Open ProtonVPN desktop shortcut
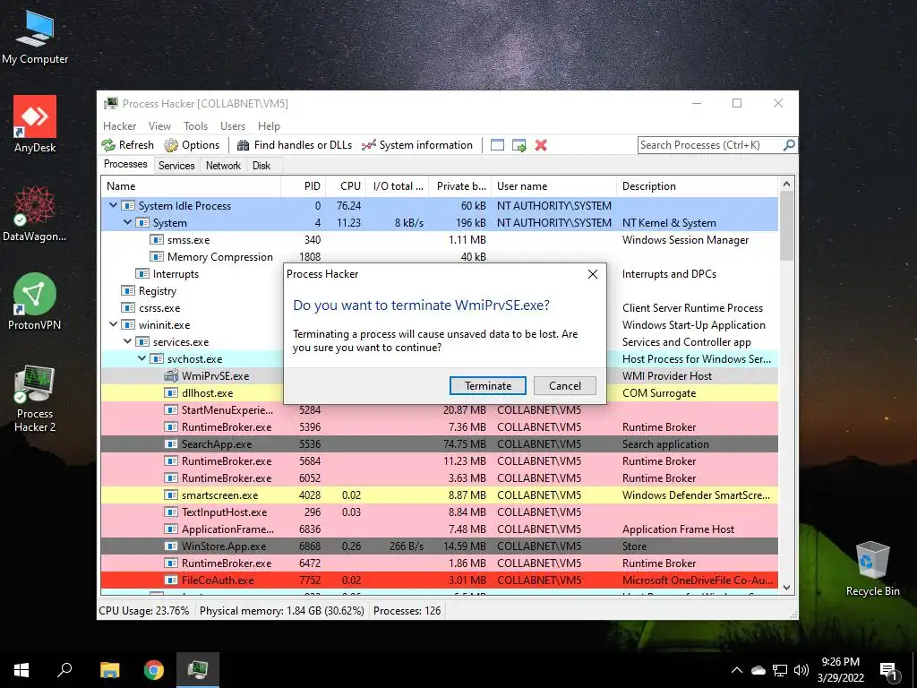917x688 pixels. click(35, 301)
